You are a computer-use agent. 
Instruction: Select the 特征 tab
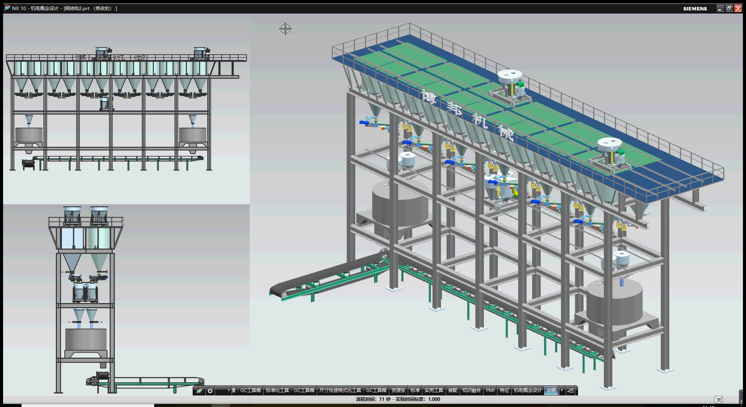click(504, 390)
